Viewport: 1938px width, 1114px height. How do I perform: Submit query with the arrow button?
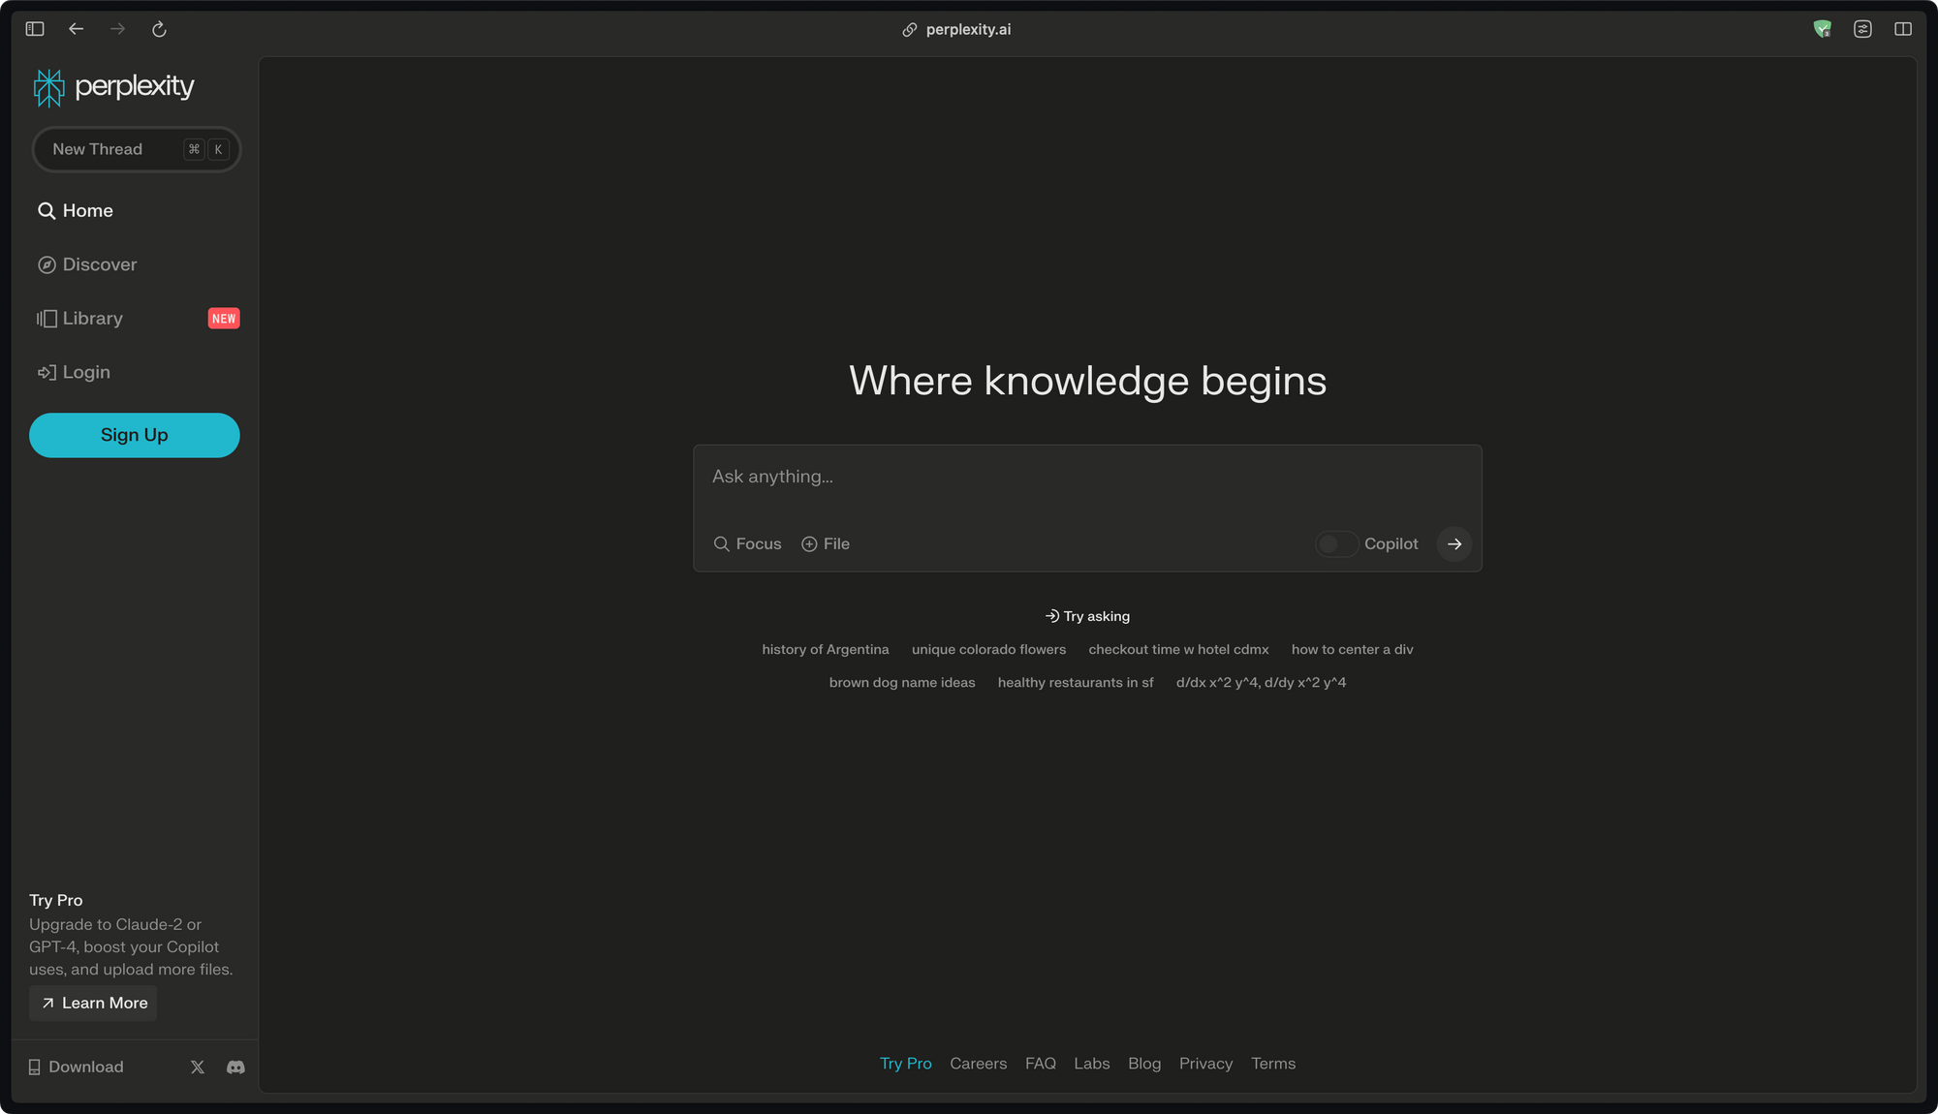1454,544
